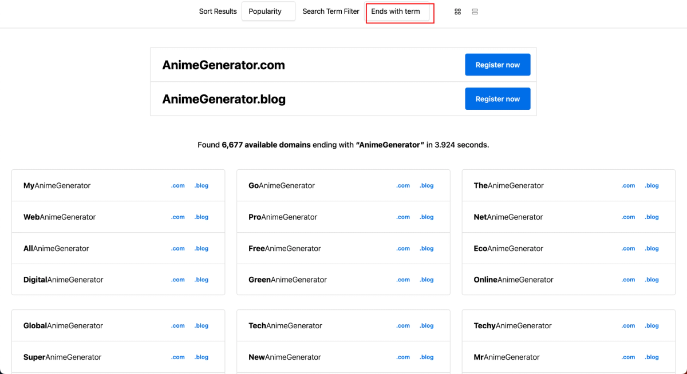This screenshot has width=687, height=374.
Task: Select .blog for SuperAnimeGenerator
Action: pos(201,357)
